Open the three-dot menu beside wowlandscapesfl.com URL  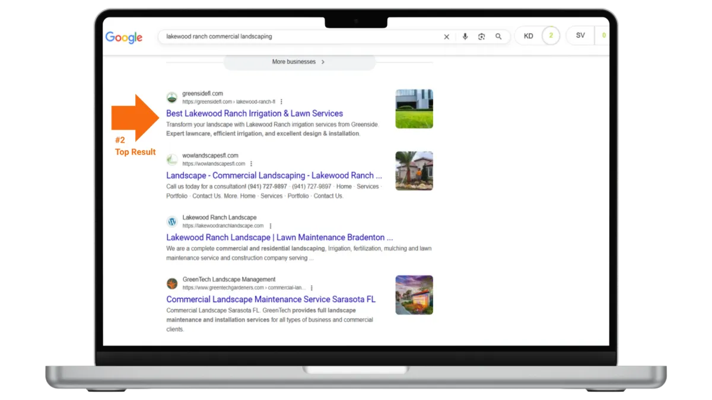click(251, 164)
